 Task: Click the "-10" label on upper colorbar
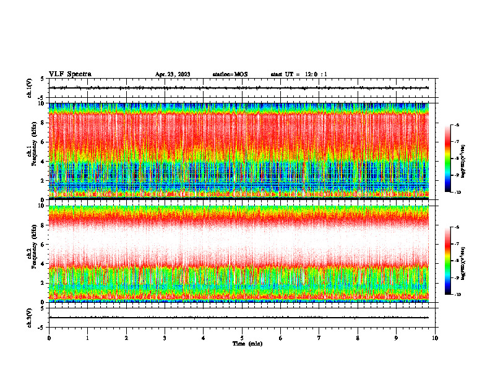tap(457, 193)
